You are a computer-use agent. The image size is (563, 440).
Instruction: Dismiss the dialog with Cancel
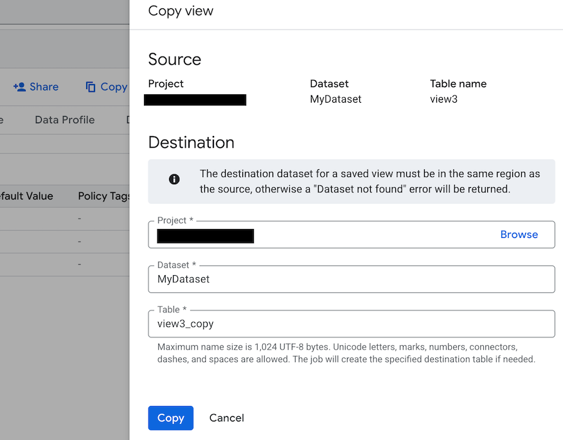tap(226, 418)
